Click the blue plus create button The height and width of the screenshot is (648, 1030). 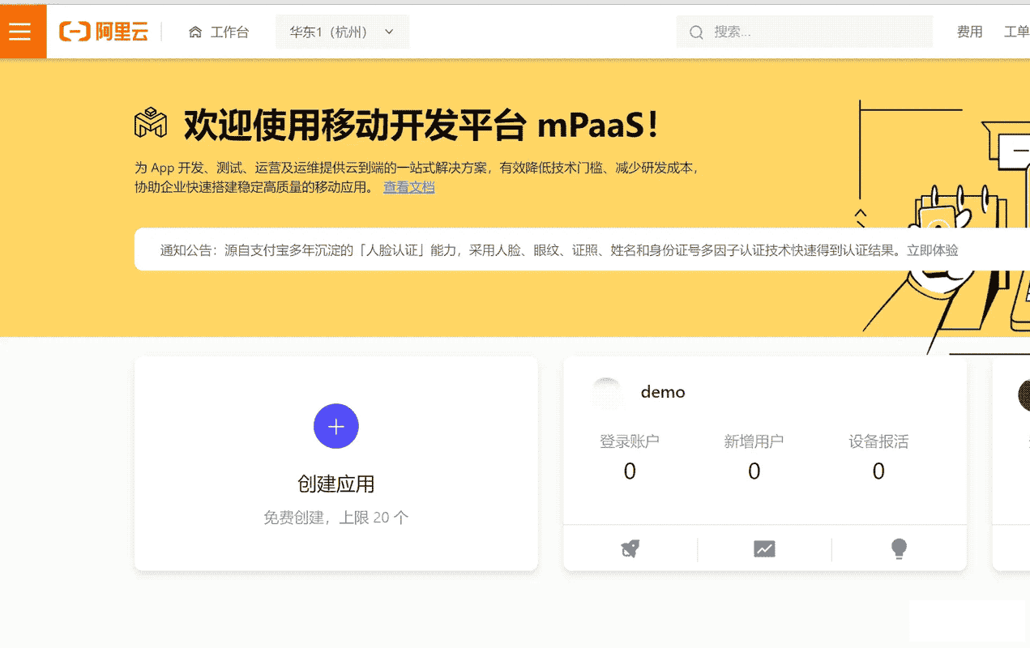(x=336, y=426)
